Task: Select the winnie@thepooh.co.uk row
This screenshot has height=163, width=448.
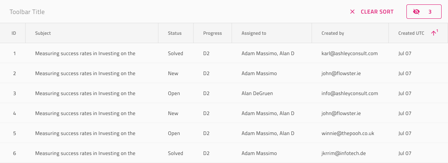Action: tap(224, 133)
